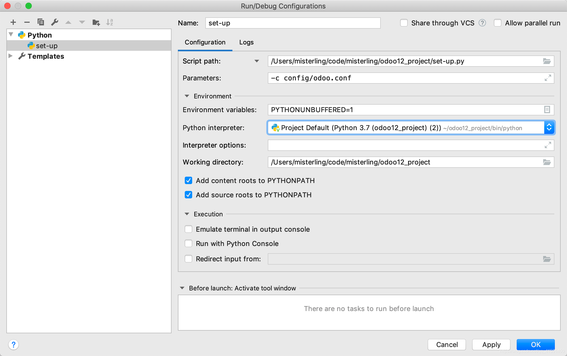Select the set-up configuration in the tree

(x=89, y=45)
